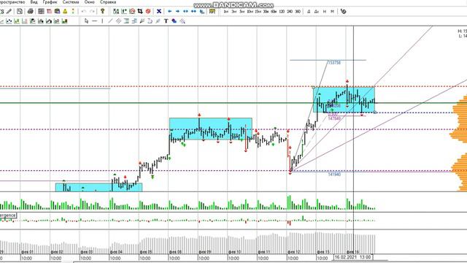467x263 pixels.
Task: Click the middle cyan consolidation rectangle
Action: (211, 129)
